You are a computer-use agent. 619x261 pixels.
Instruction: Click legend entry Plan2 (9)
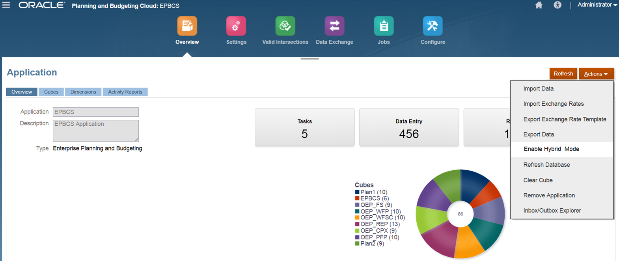click(372, 244)
